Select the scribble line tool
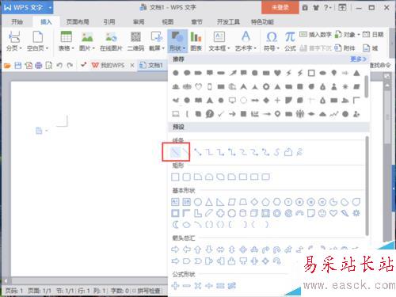This screenshot has width=396, height=297. tap(299, 152)
